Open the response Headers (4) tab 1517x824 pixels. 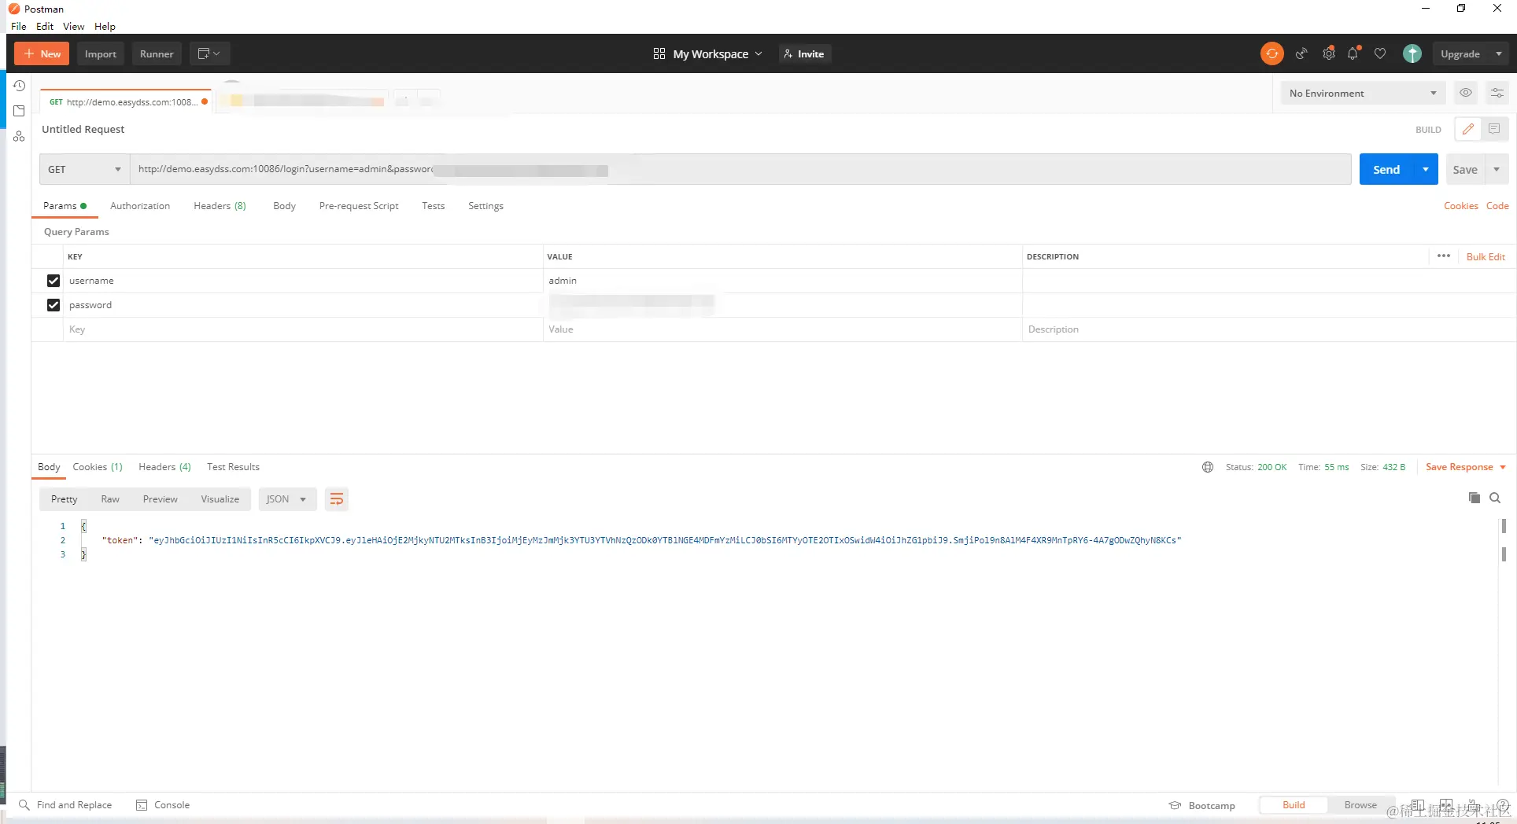pyautogui.click(x=164, y=467)
